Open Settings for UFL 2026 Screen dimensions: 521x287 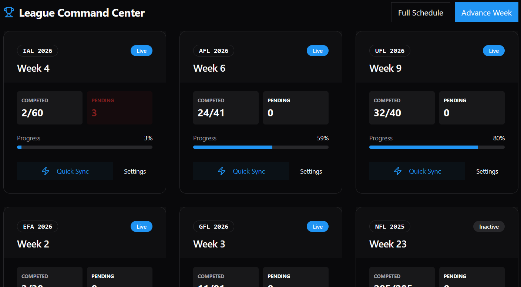[x=487, y=171]
